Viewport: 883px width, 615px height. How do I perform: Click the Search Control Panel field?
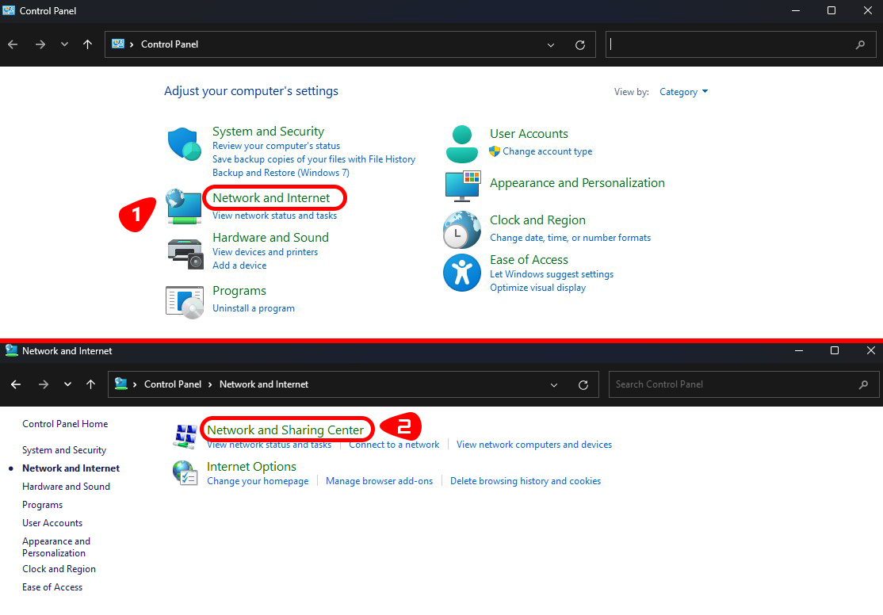733,384
